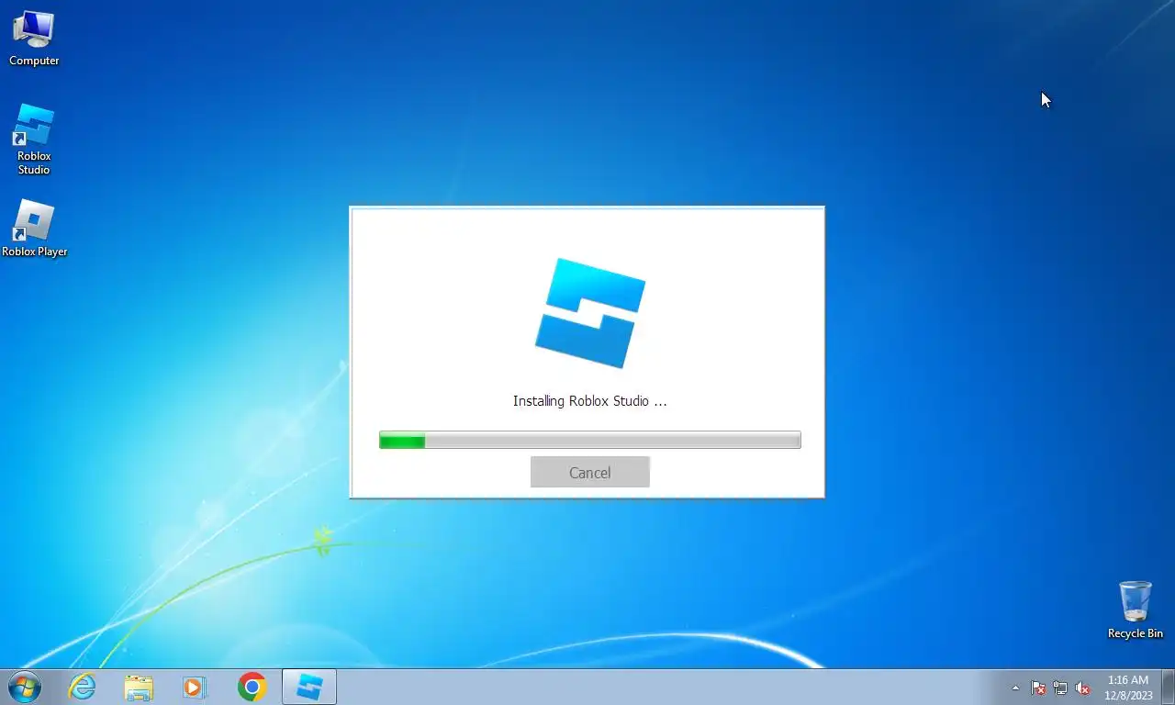Open Windows Media Player from taskbar
1175x705 pixels.
[195, 687]
